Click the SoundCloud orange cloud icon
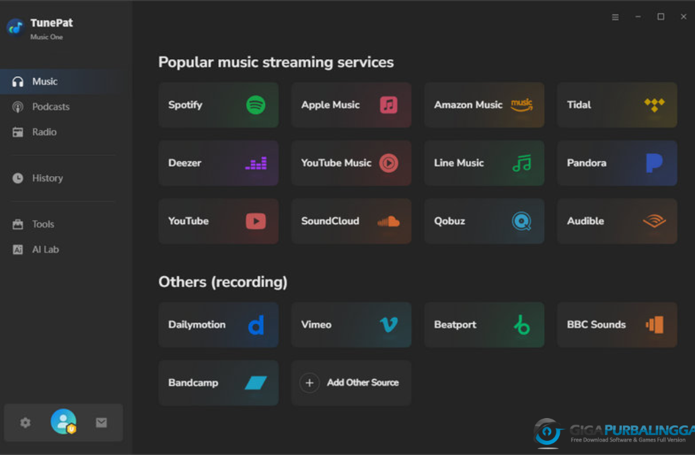695x455 pixels. [388, 221]
